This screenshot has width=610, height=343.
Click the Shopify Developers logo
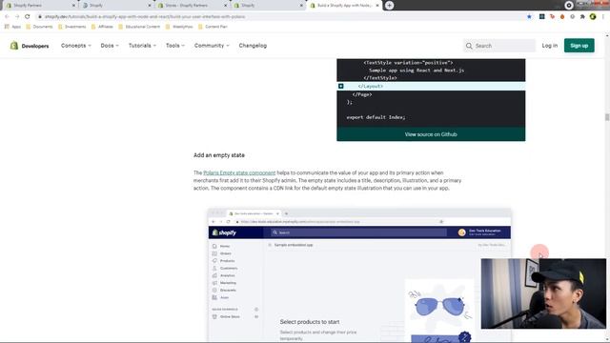coord(30,46)
